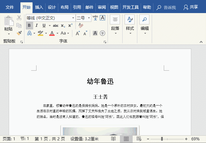Open the phonetic guide (wén) tool
The image size is (206, 143).
pyautogui.click(x=95, y=18)
